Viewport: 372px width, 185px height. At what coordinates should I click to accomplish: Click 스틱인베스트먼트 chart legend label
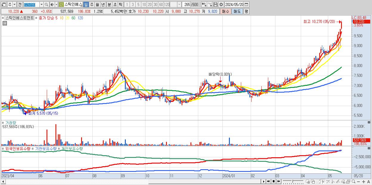pyautogui.click(x=20, y=18)
